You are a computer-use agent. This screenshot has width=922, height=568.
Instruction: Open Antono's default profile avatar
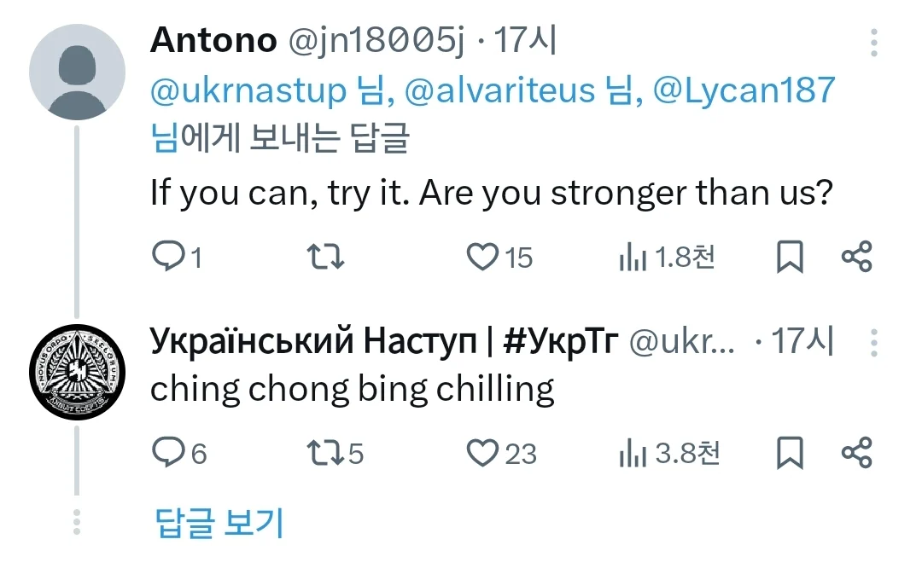(77, 72)
